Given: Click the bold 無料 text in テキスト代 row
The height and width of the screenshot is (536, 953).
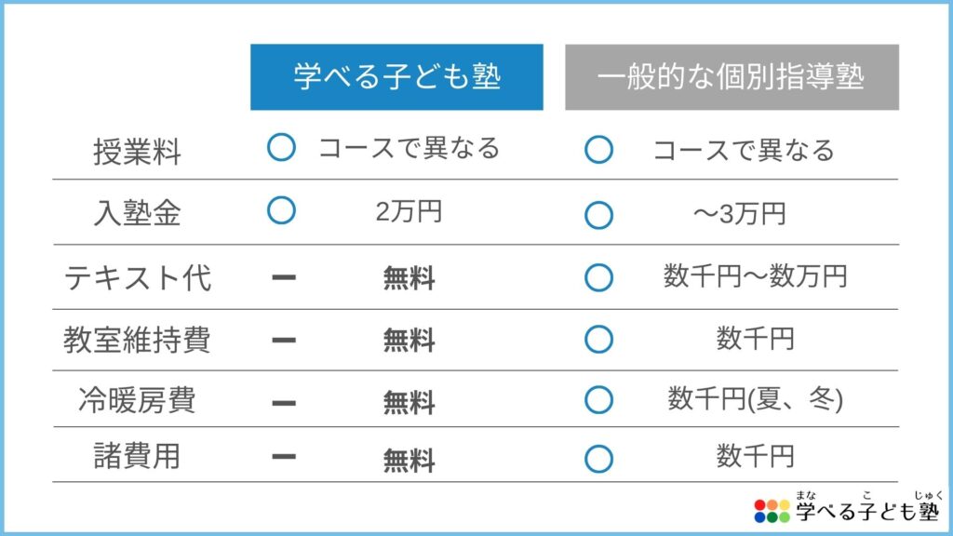Looking at the screenshot, I should (409, 279).
